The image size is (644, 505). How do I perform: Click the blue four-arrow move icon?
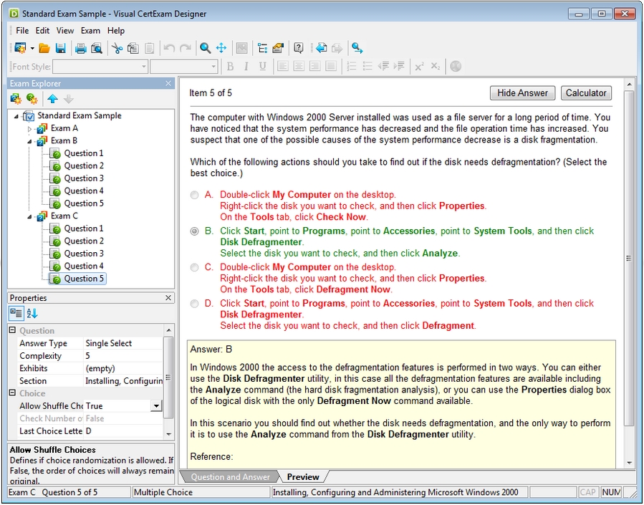pyautogui.click(x=221, y=48)
